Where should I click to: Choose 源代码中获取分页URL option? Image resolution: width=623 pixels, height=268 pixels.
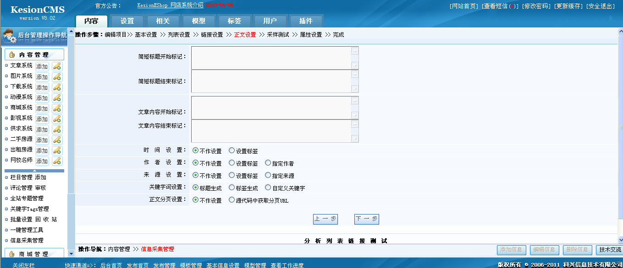coord(232,200)
